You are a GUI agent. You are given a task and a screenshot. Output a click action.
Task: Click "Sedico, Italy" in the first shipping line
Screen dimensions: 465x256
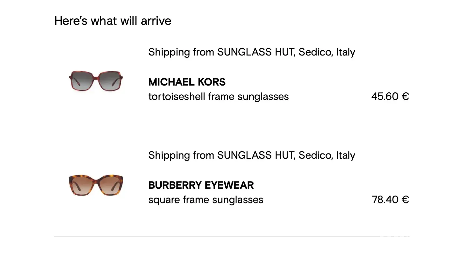327,52
